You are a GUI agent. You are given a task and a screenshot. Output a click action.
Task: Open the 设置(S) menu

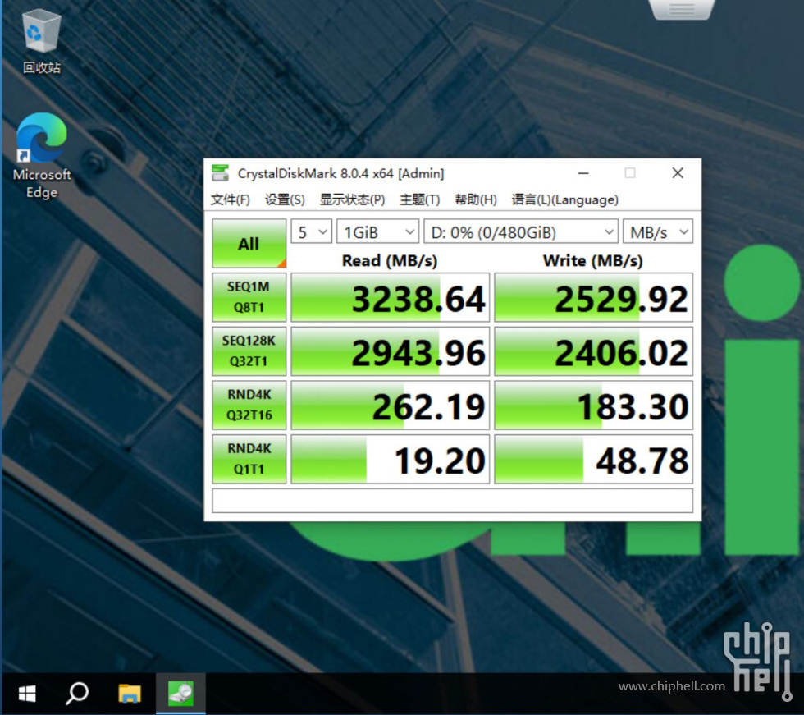pyautogui.click(x=285, y=199)
